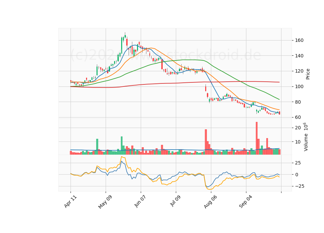Screen dimensions: 324x233
Task: Click the 0 indicator axis label
Action: point(297,175)
